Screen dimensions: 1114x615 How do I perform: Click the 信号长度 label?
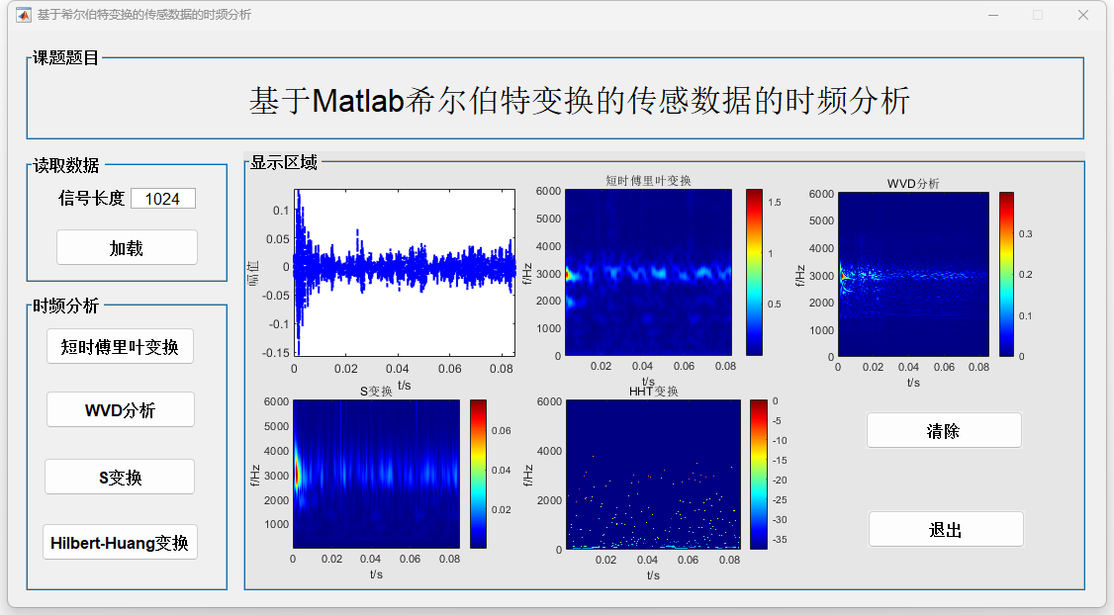[x=92, y=198]
